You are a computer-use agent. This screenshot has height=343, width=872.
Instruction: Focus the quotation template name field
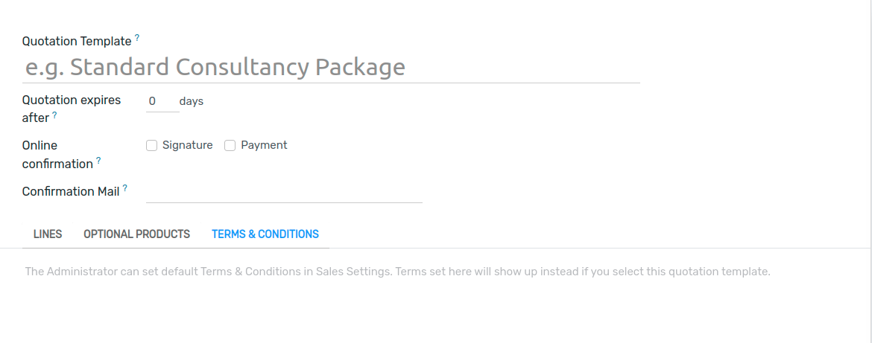pyautogui.click(x=331, y=68)
